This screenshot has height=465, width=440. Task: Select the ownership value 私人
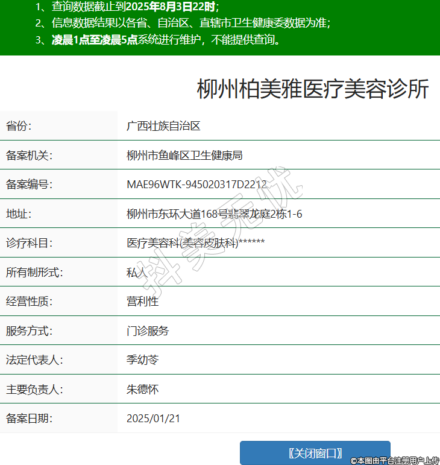[137, 272]
